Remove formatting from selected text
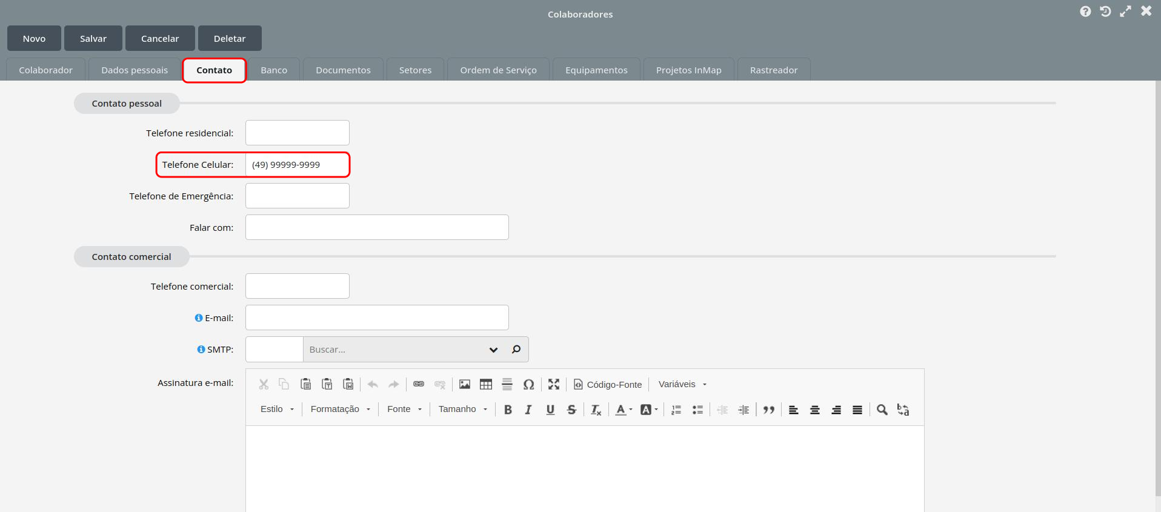 tap(596, 410)
